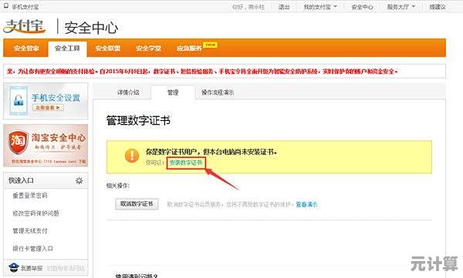
Task: Click the police officer icon beside 我要举报
Action: pos(14,268)
